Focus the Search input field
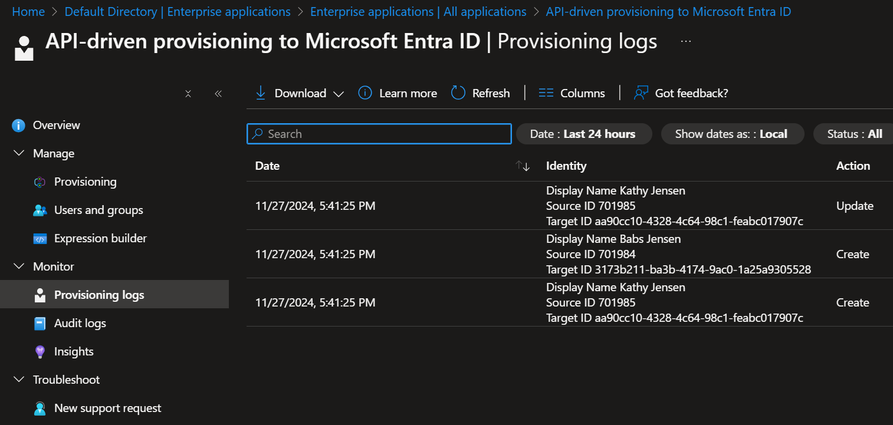The height and width of the screenshot is (425, 893). pyautogui.click(x=379, y=134)
